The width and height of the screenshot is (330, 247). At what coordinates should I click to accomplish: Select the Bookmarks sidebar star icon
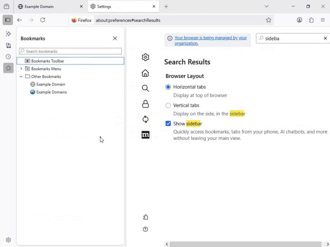[x=8, y=68]
